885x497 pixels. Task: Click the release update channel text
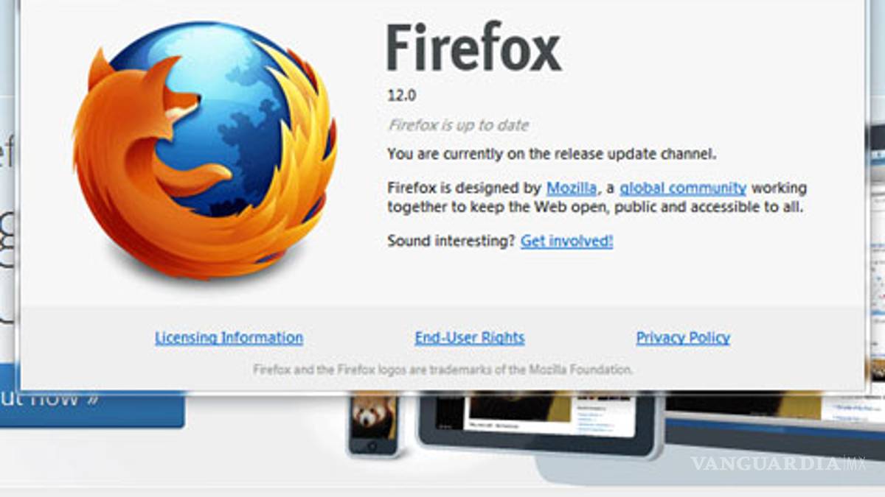click(552, 155)
